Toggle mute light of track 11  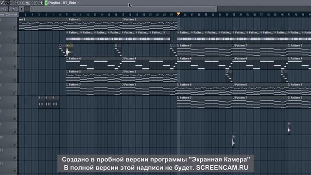coord(15,157)
